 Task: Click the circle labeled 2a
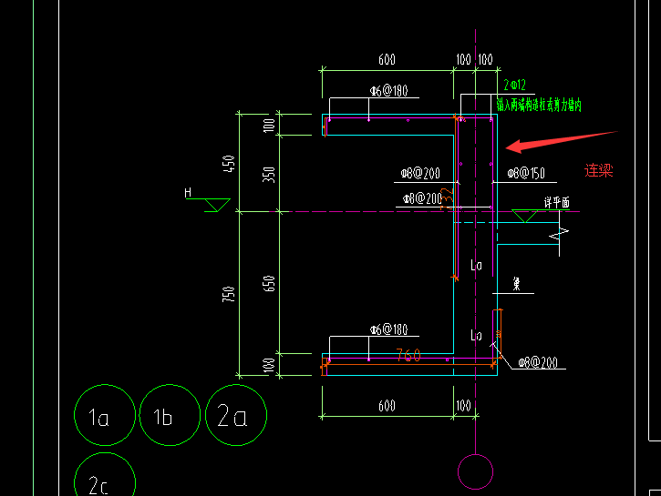coord(236,415)
